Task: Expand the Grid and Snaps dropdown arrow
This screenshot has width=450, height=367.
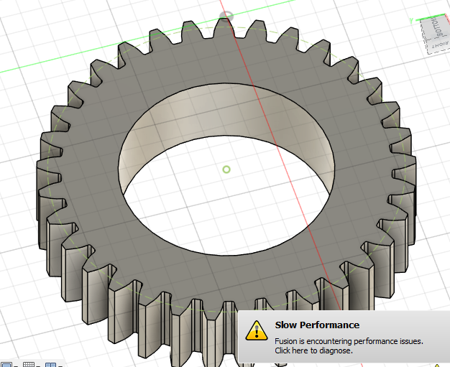Action: coord(39,364)
